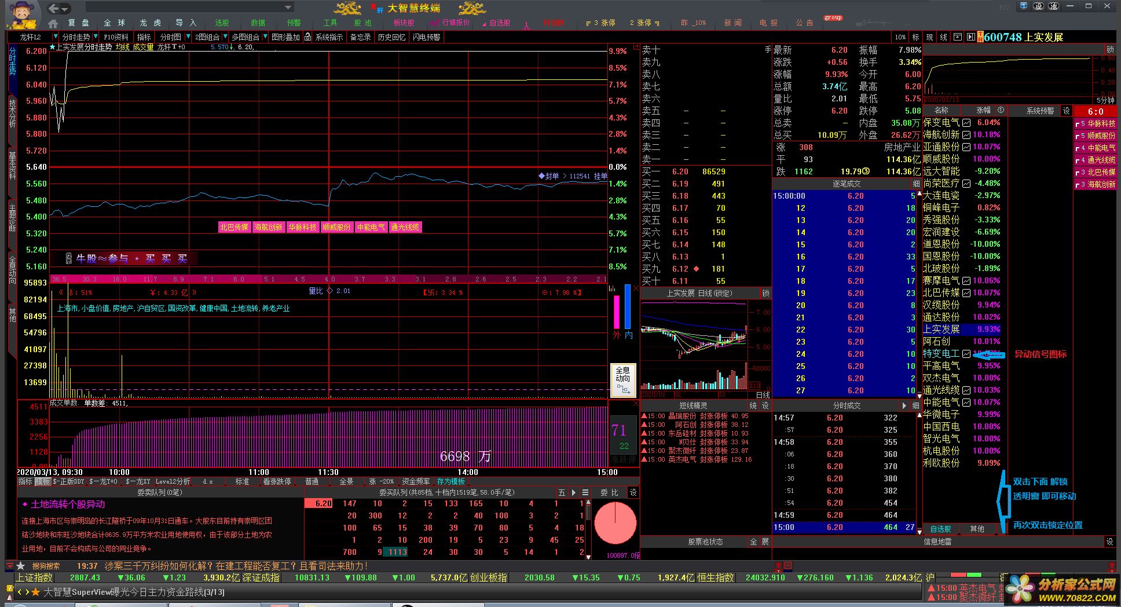Click the lock icon beside 图形叠加
This screenshot has height=607, width=1121.
tap(307, 37)
